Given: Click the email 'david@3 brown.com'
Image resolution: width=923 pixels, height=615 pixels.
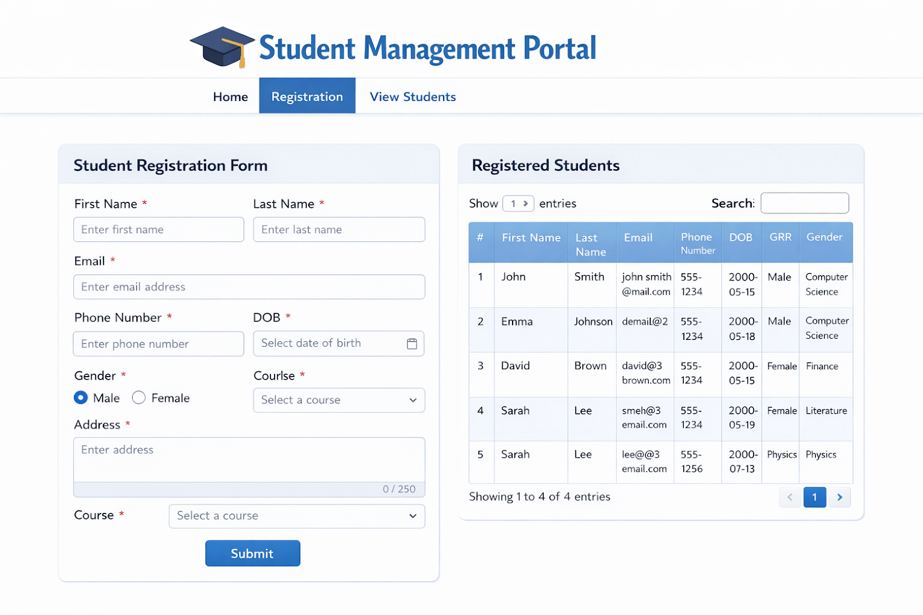Looking at the screenshot, I should (646, 373).
